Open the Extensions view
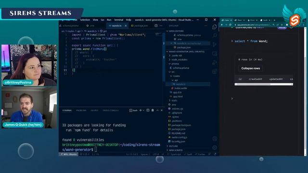 tap(215, 72)
